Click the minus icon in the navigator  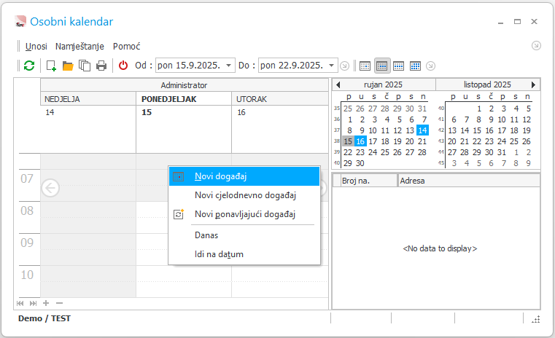pos(59,303)
